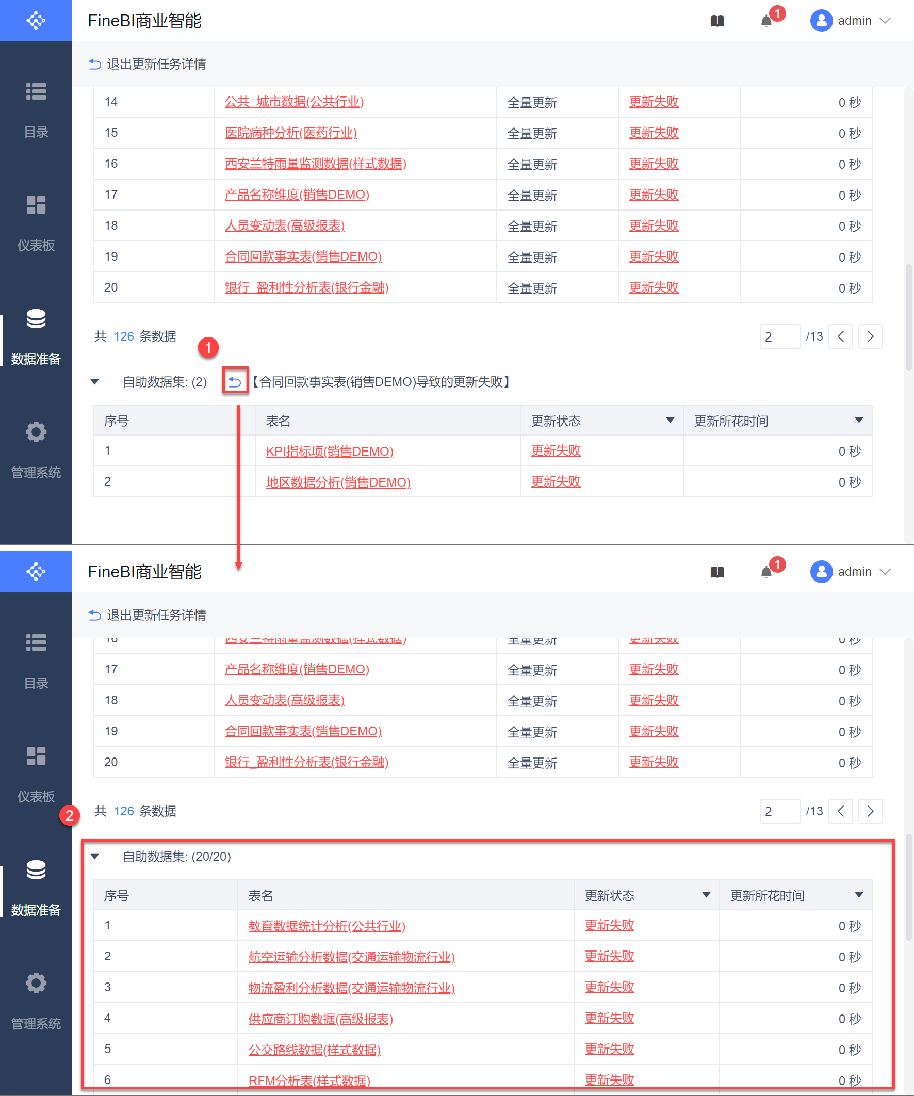The image size is (914, 1096).
Task: Go to next page in upper screenshot pagination
Action: (x=870, y=336)
